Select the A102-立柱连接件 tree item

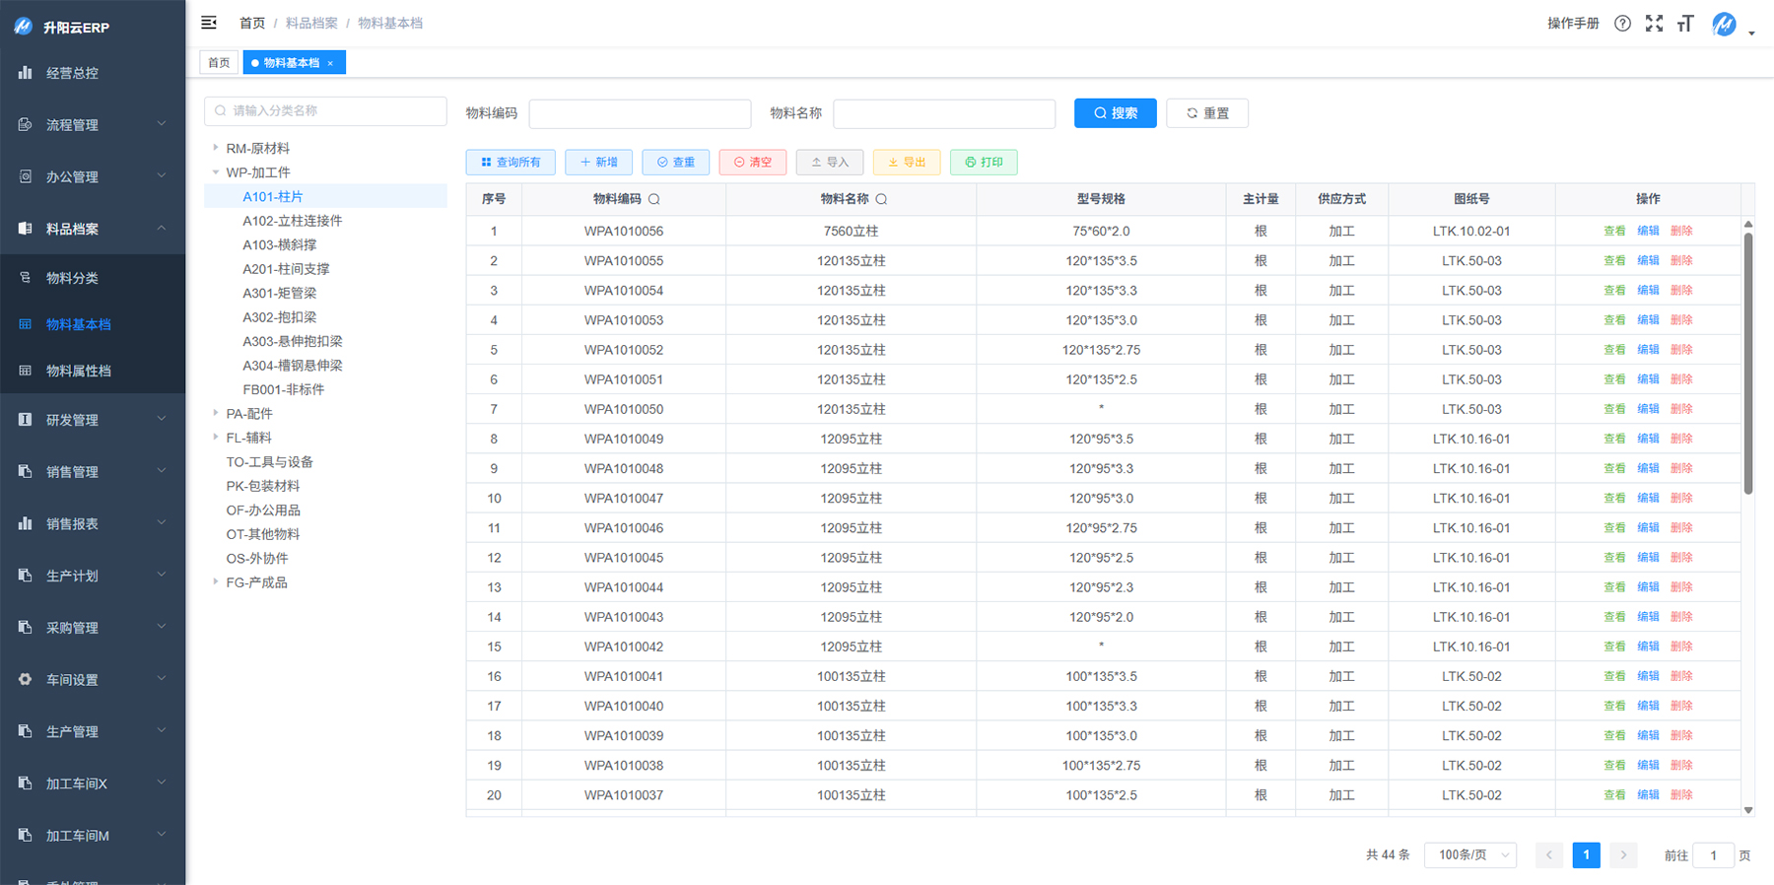click(x=293, y=221)
